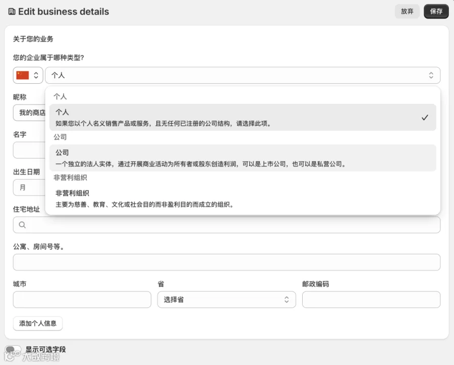The image size is (454, 365).
Task: Toggle the 显示可选字段 switch
Action: pos(13,349)
